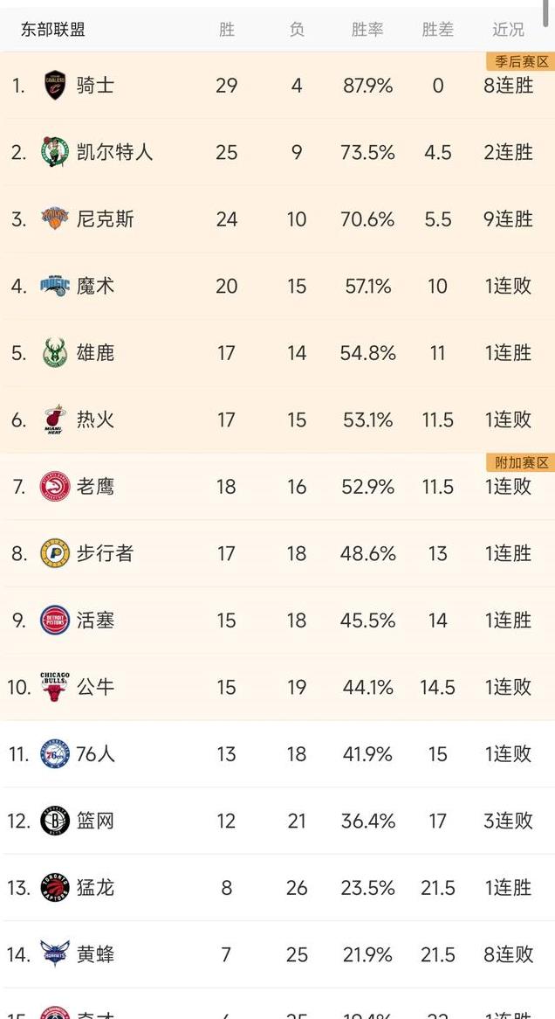Viewport: 555px width, 1019px height.
Task: Click the Charlotte Hornets logo
Action: (x=55, y=954)
